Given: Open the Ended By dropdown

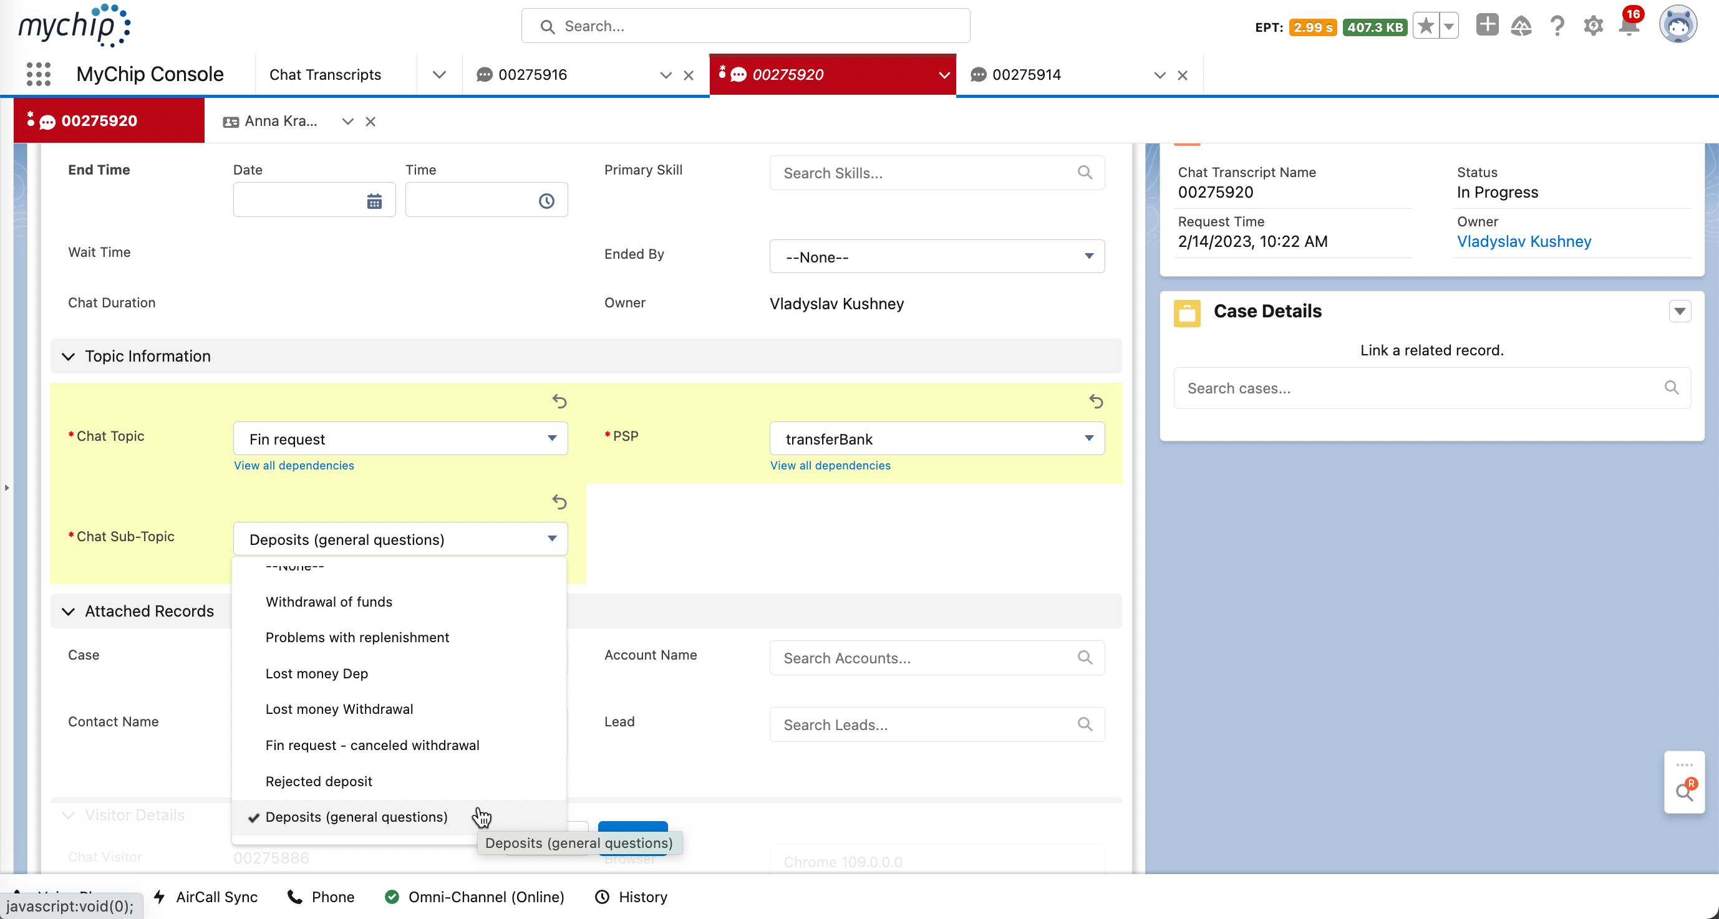Looking at the screenshot, I should [x=936, y=257].
